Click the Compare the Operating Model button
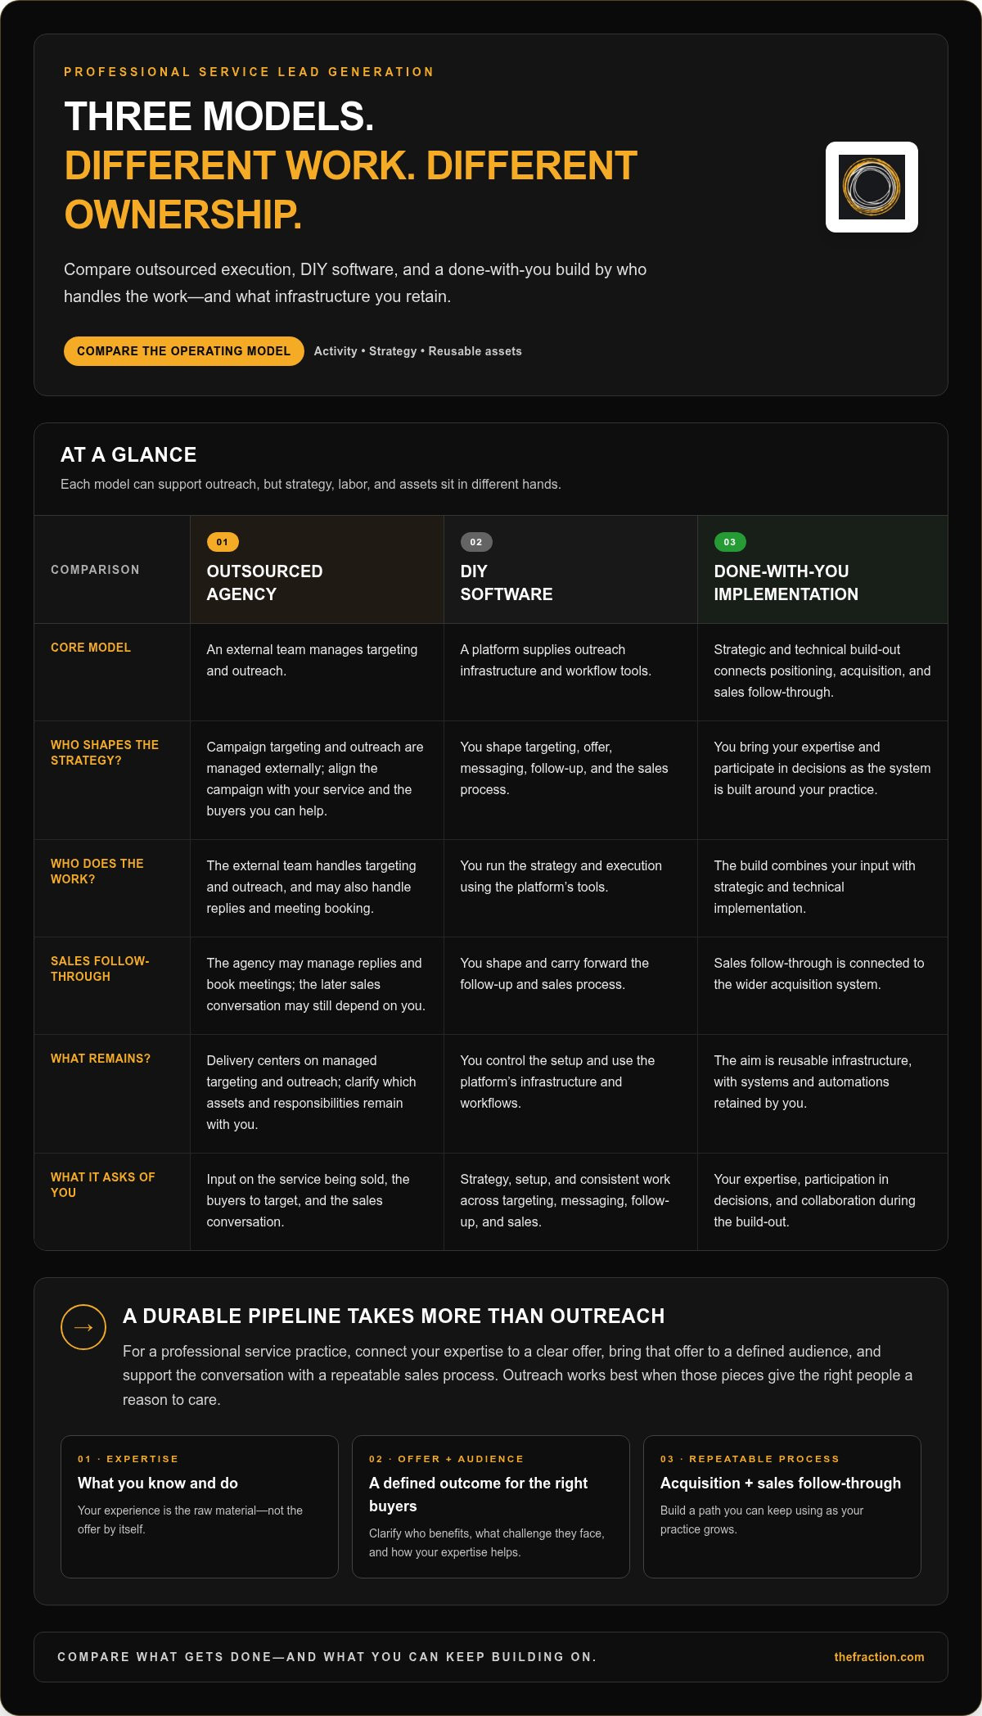 tap(184, 351)
